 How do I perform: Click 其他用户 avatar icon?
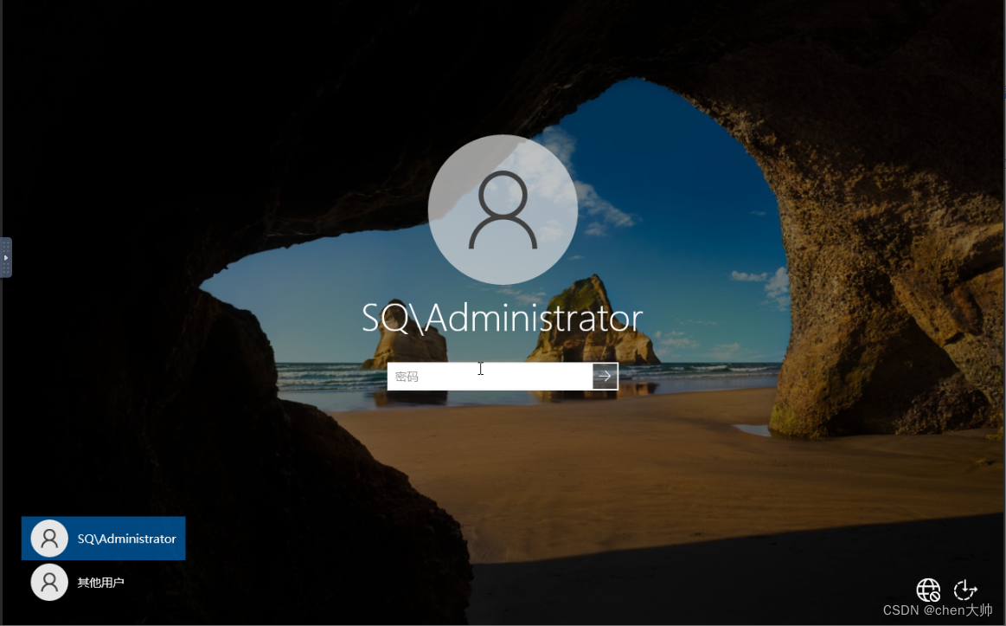(x=49, y=583)
